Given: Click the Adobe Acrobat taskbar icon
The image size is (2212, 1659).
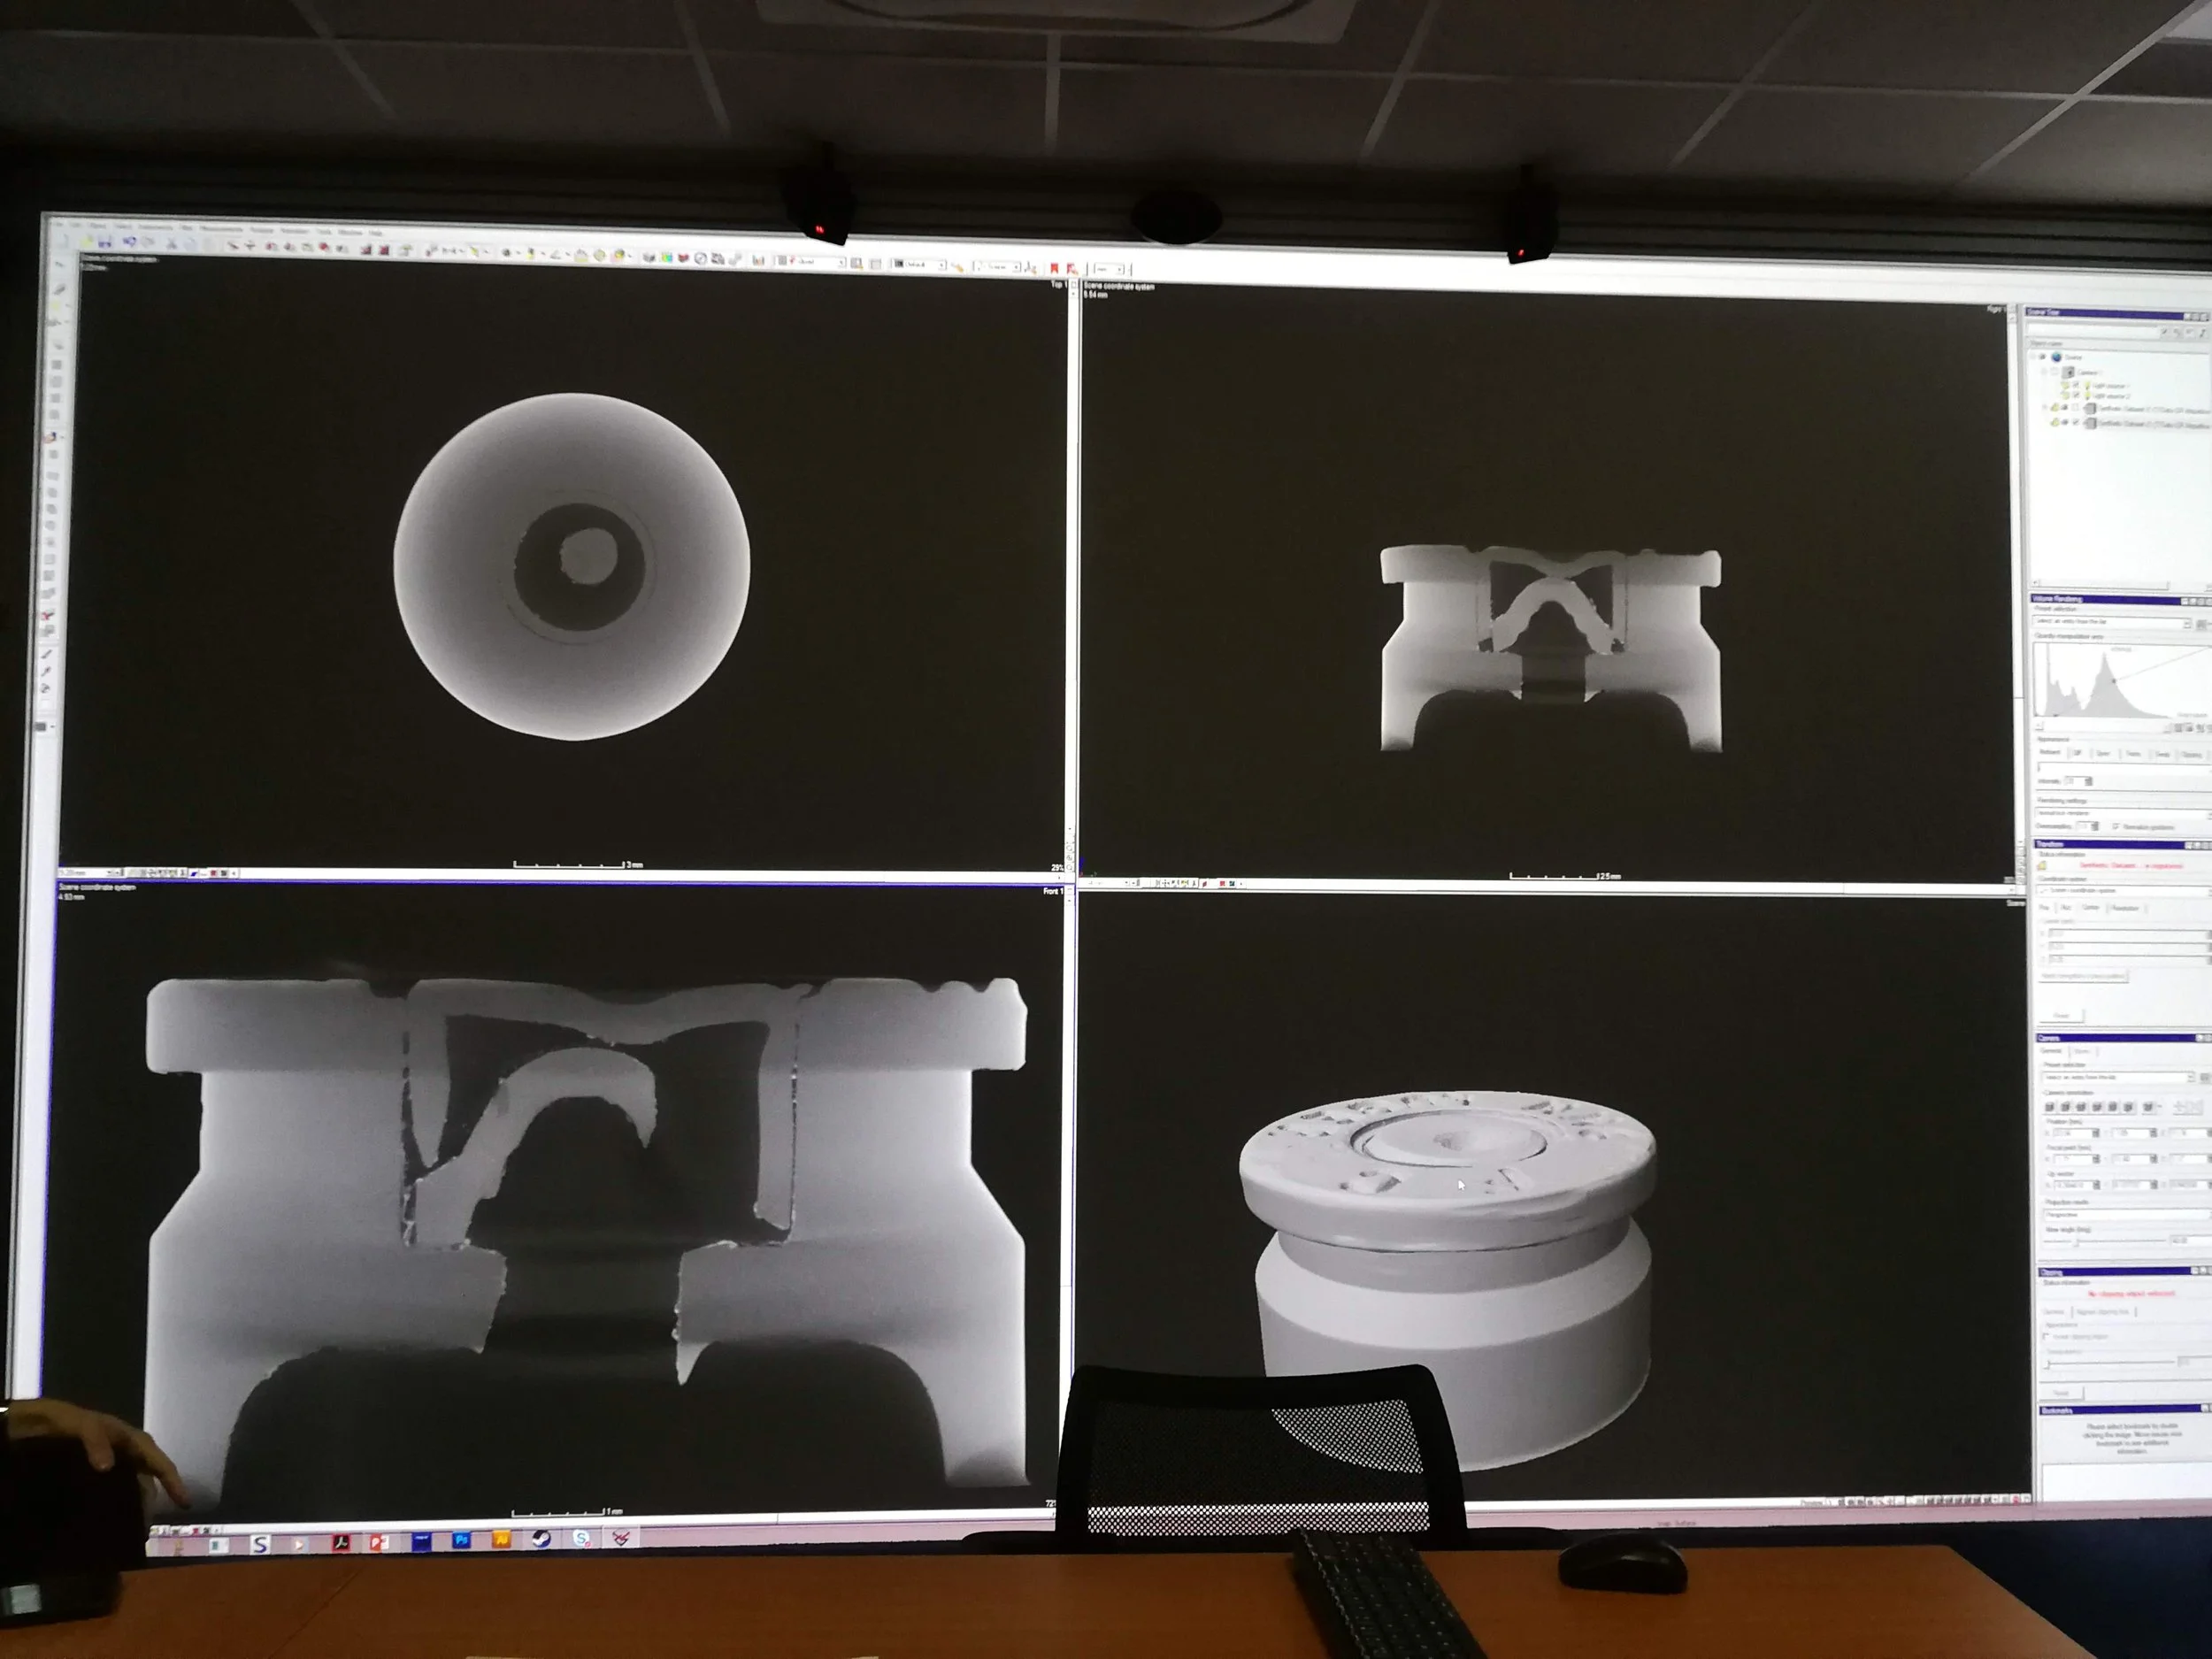Looking at the screenshot, I should click(x=341, y=1542).
